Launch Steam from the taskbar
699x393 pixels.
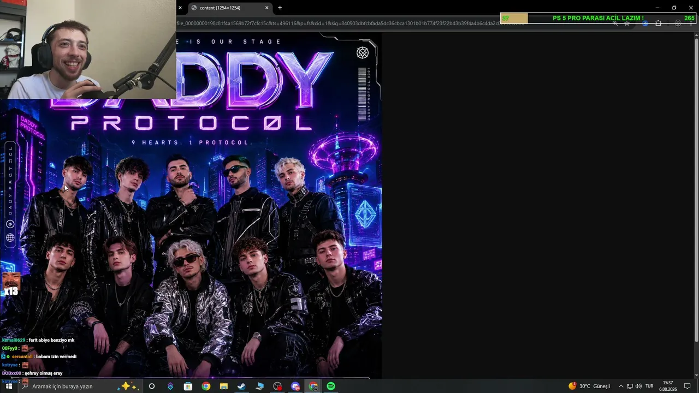(241, 386)
